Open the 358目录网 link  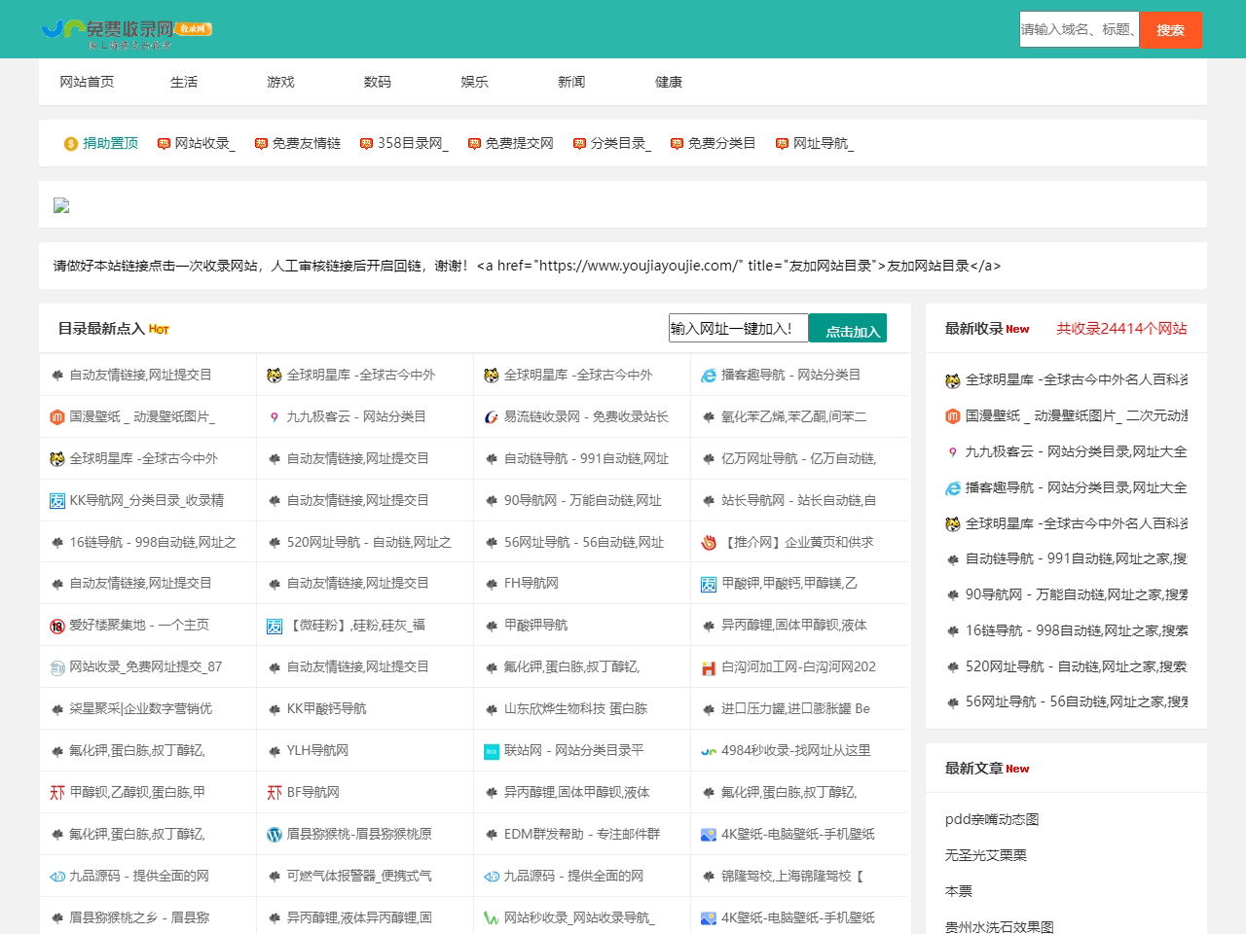412,143
